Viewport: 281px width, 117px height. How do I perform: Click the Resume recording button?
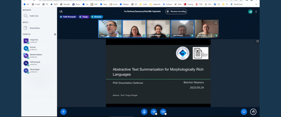tap(176, 12)
